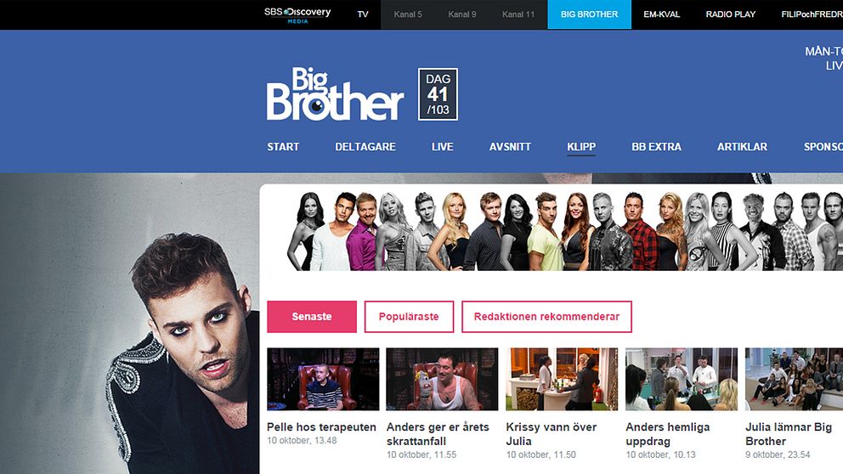Image resolution: width=843 pixels, height=474 pixels.
Task: Open the DAG 41/103 day counter badge
Action: tap(438, 94)
